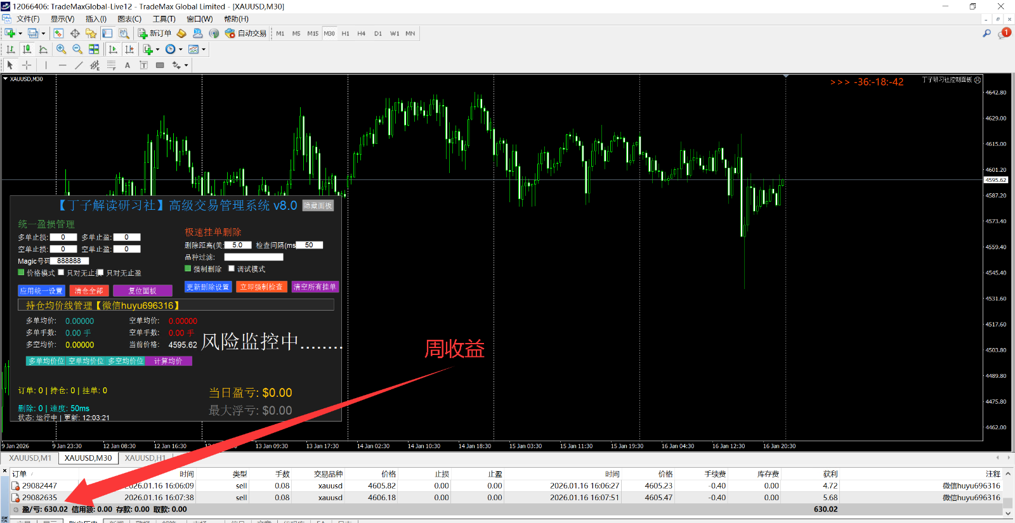Toggle the Market Watch window icon
This screenshot has height=523, width=1015.
pyautogui.click(x=58, y=33)
